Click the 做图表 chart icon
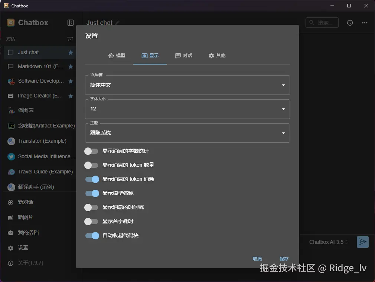Viewport: 375px width, 282px height. 11,110
